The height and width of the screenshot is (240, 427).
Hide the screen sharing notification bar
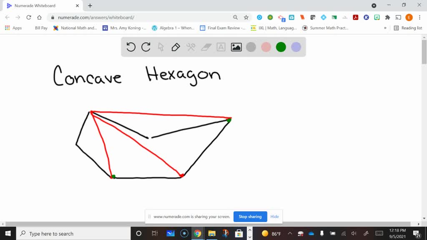(274, 217)
